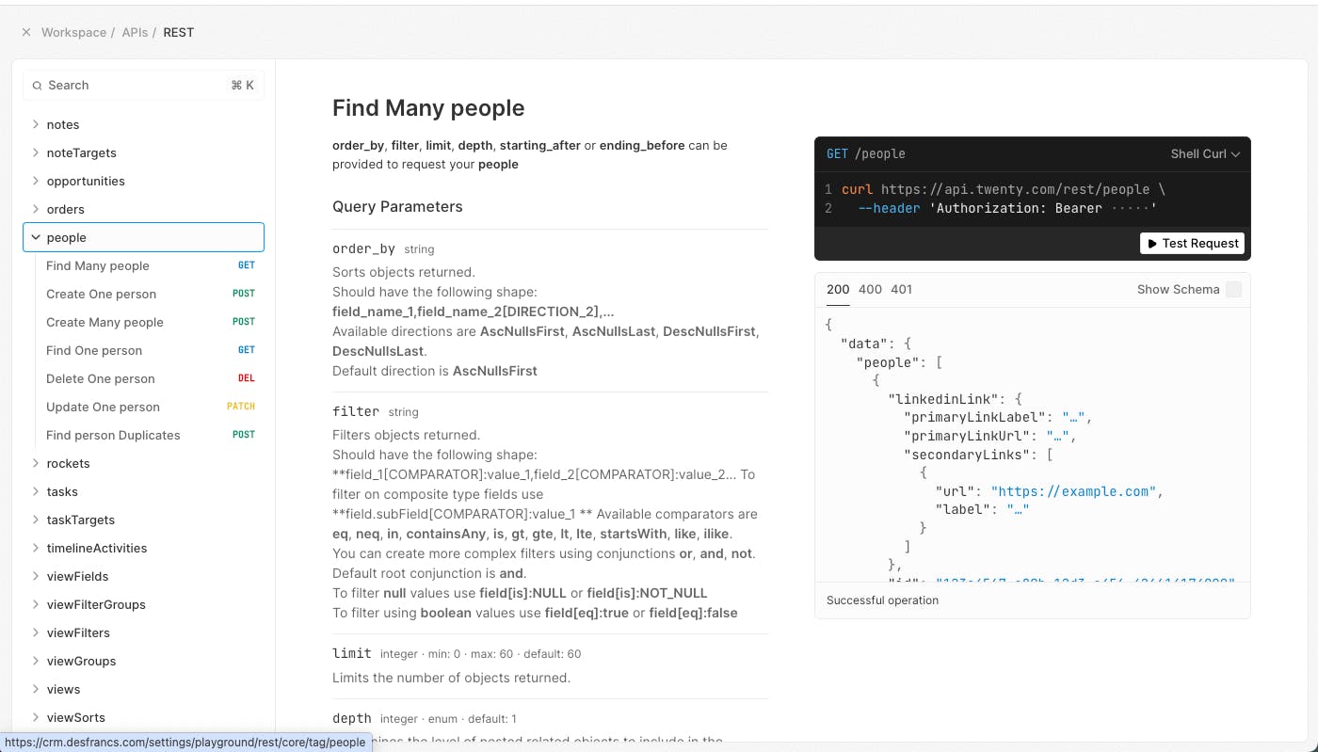Click the limit parameter name
This screenshot has height=752, width=1318.
pos(352,653)
